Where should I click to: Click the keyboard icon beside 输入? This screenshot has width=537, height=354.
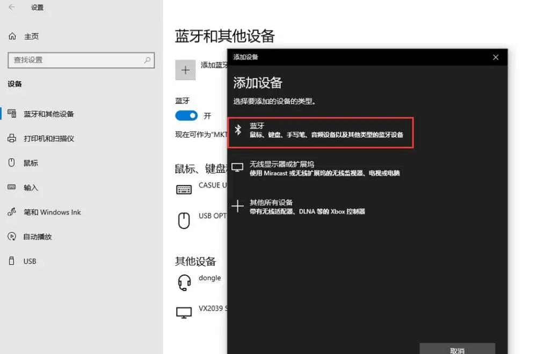point(12,187)
